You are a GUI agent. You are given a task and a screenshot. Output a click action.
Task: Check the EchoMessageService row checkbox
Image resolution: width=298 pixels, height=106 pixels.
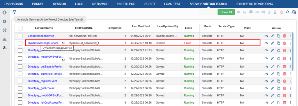click(x=20, y=36)
